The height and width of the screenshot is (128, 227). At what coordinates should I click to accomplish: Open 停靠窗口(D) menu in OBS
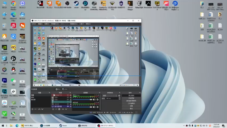coord(55,24)
